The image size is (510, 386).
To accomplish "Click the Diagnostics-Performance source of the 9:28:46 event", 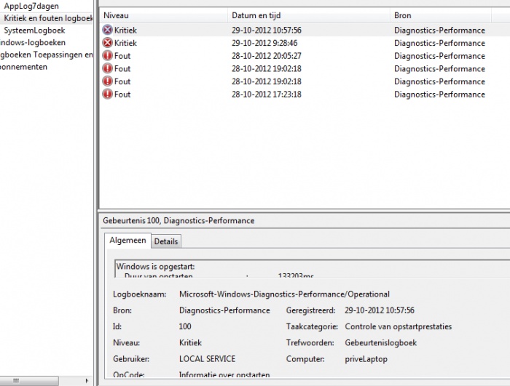I will coord(439,43).
